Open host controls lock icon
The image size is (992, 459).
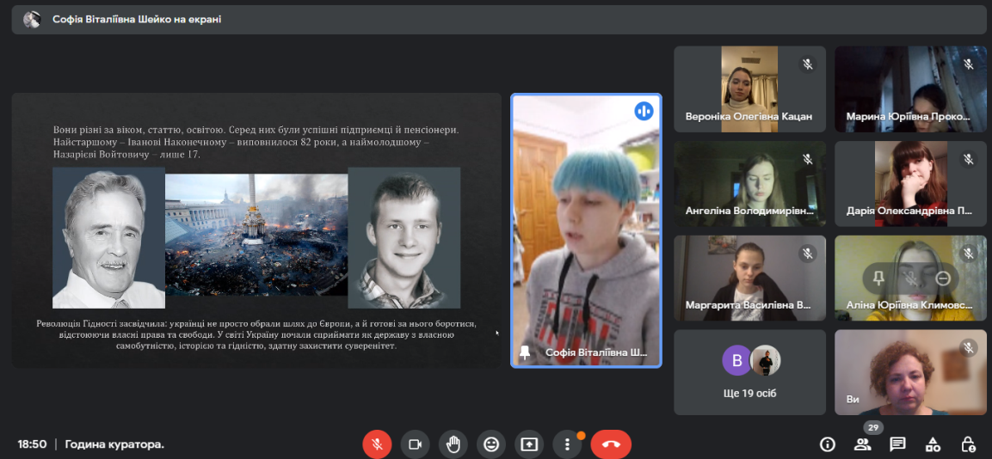968,444
